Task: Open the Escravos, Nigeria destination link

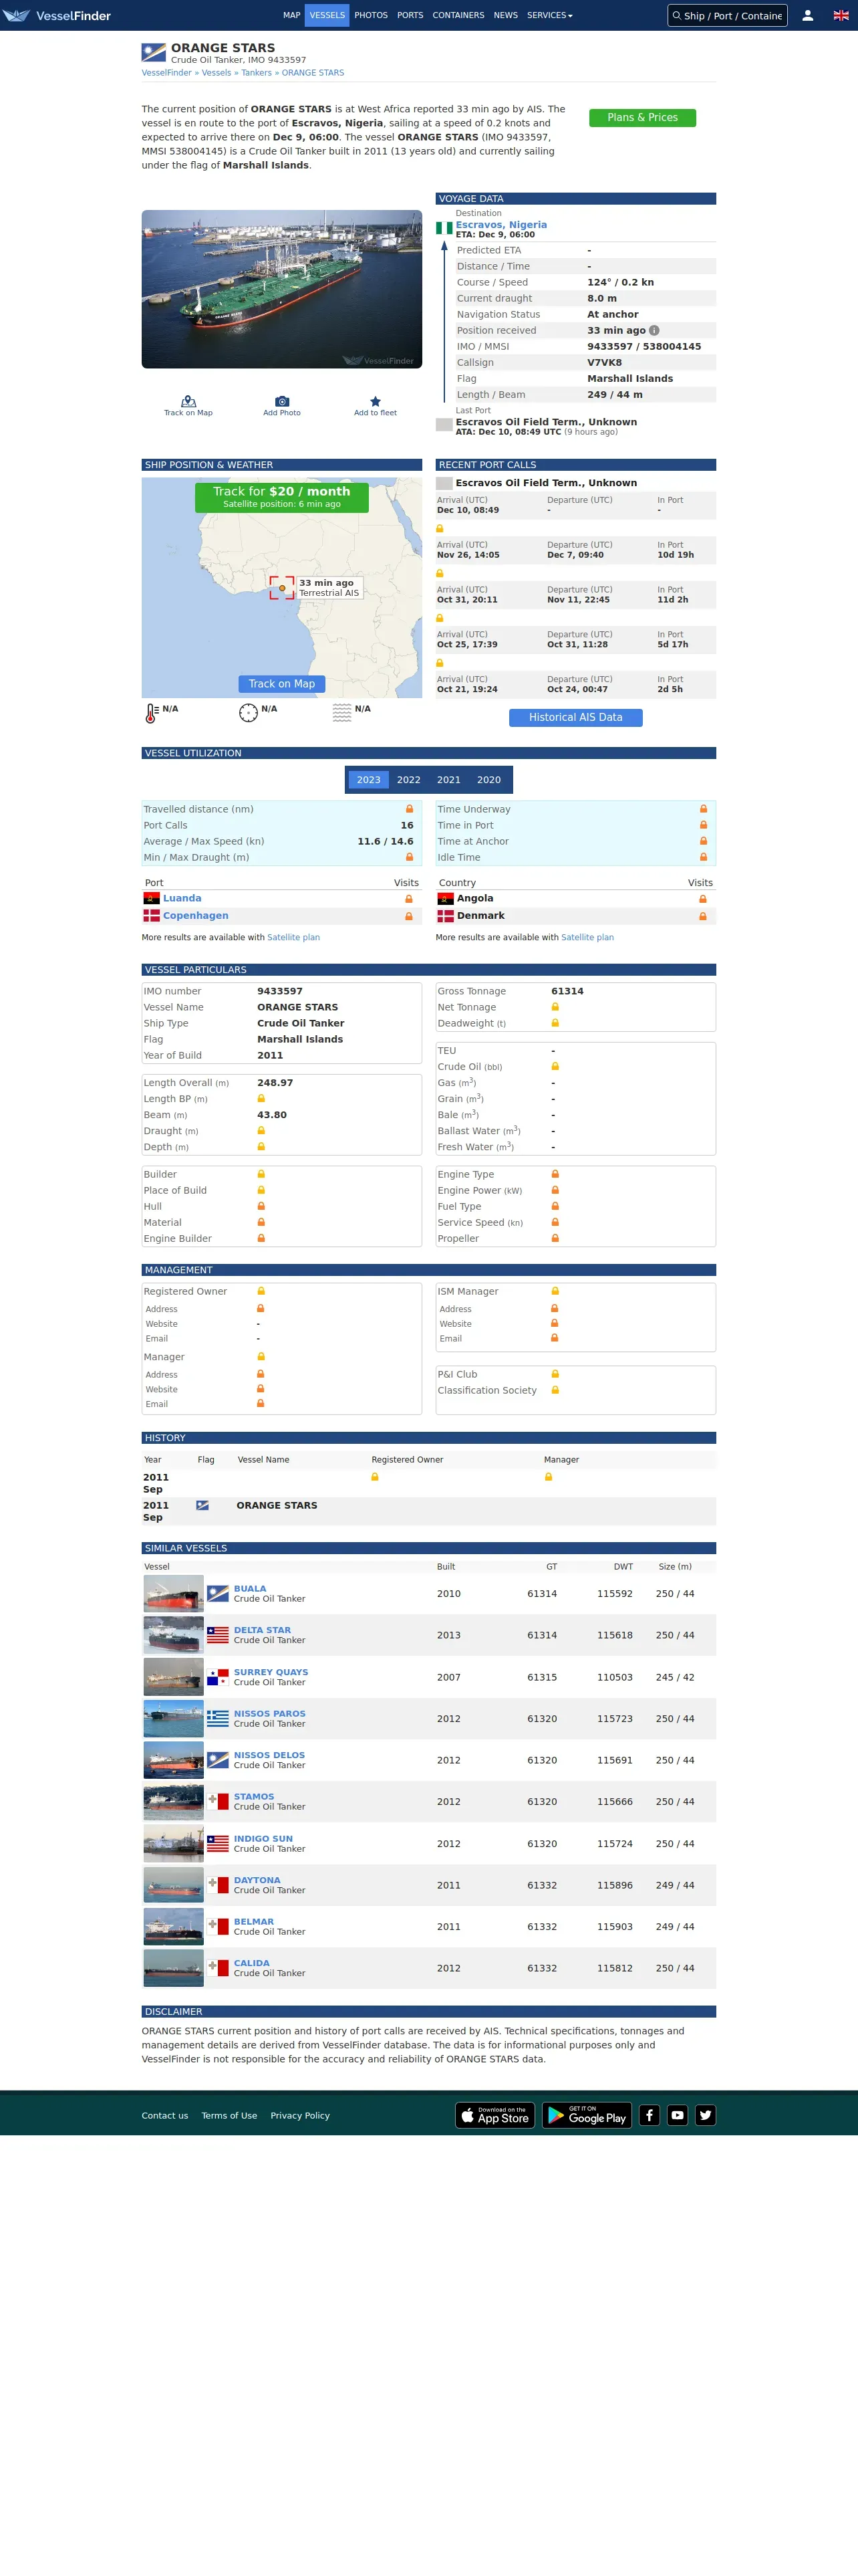Action: click(501, 225)
